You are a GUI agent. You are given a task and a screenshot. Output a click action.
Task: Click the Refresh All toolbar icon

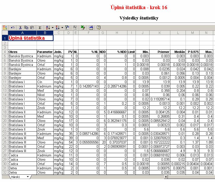point(75,28)
